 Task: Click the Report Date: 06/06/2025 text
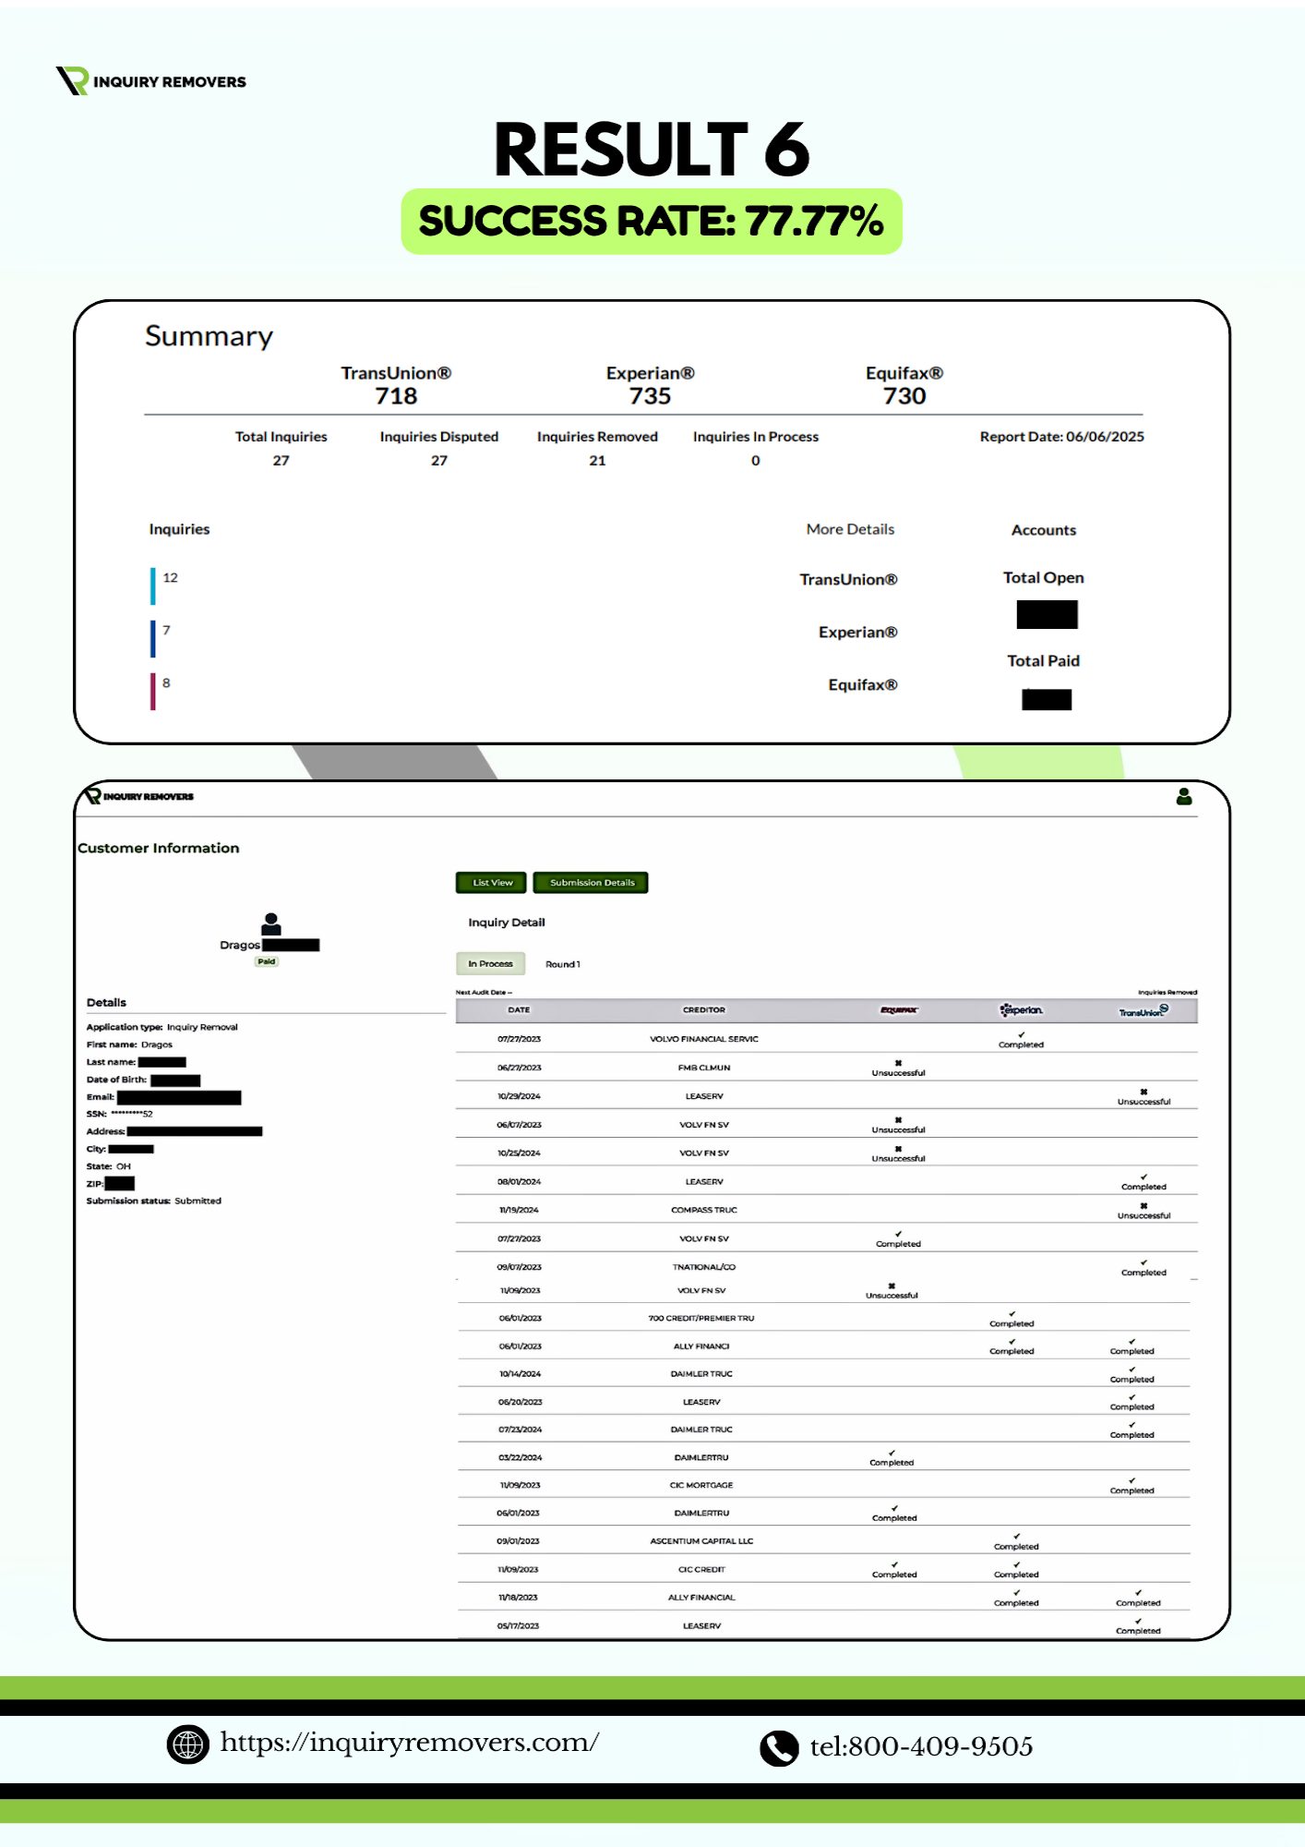(x=1061, y=437)
